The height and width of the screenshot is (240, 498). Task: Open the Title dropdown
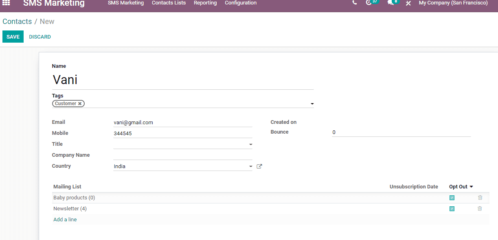tap(183, 144)
